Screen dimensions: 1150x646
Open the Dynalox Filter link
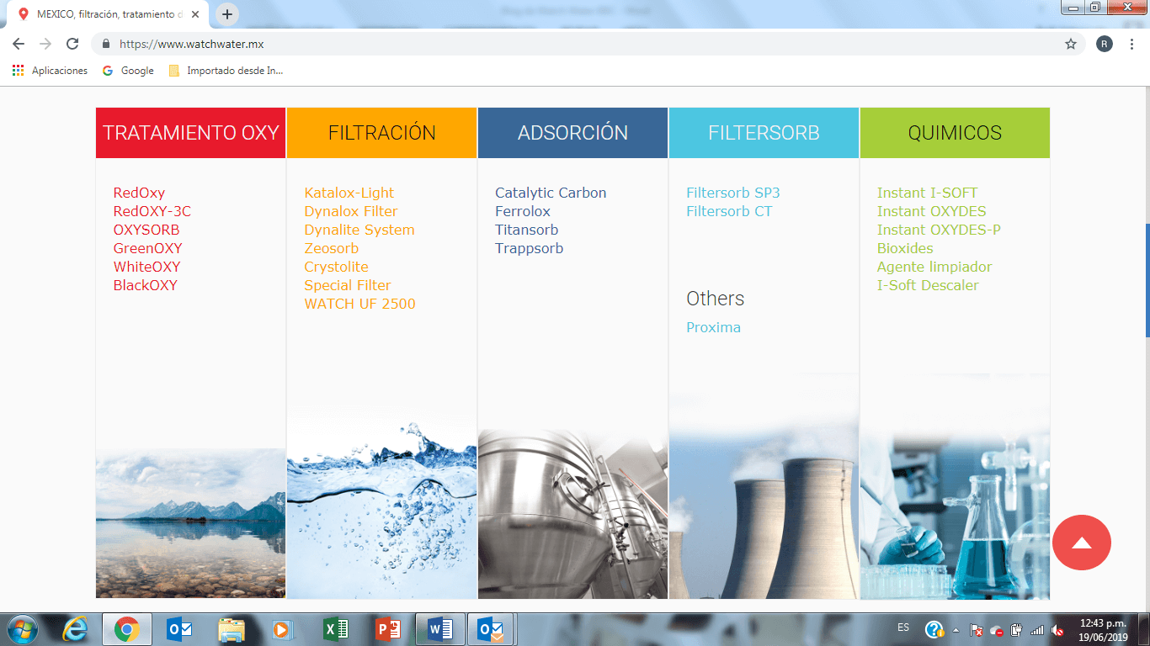pyautogui.click(x=351, y=211)
